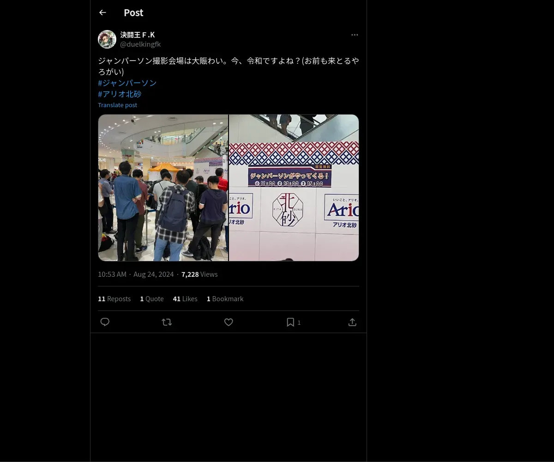Open the crowd photo on the left
Viewport: 554px width, 462px height.
pyautogui.click(x=163, y=188)
